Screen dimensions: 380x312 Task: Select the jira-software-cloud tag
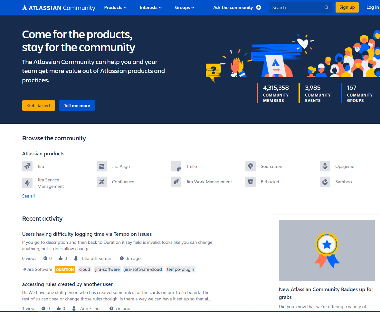click(x=143, y=270)
